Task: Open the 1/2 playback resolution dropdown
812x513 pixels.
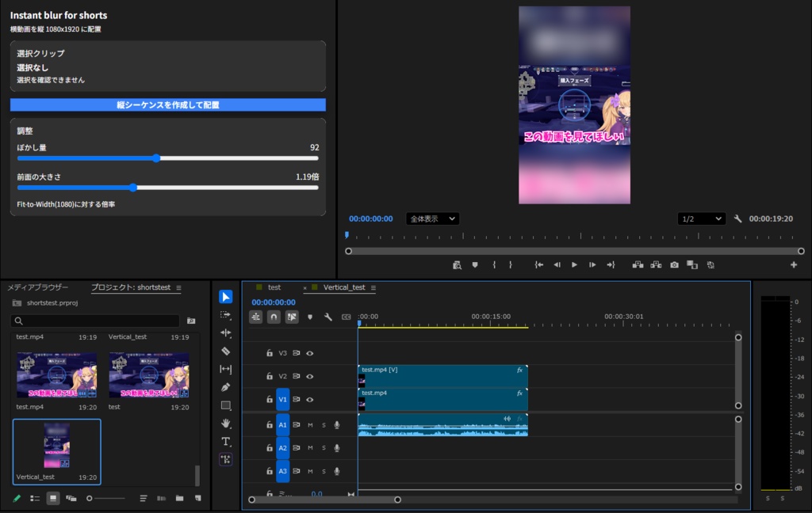Action: tap(701, 218)
